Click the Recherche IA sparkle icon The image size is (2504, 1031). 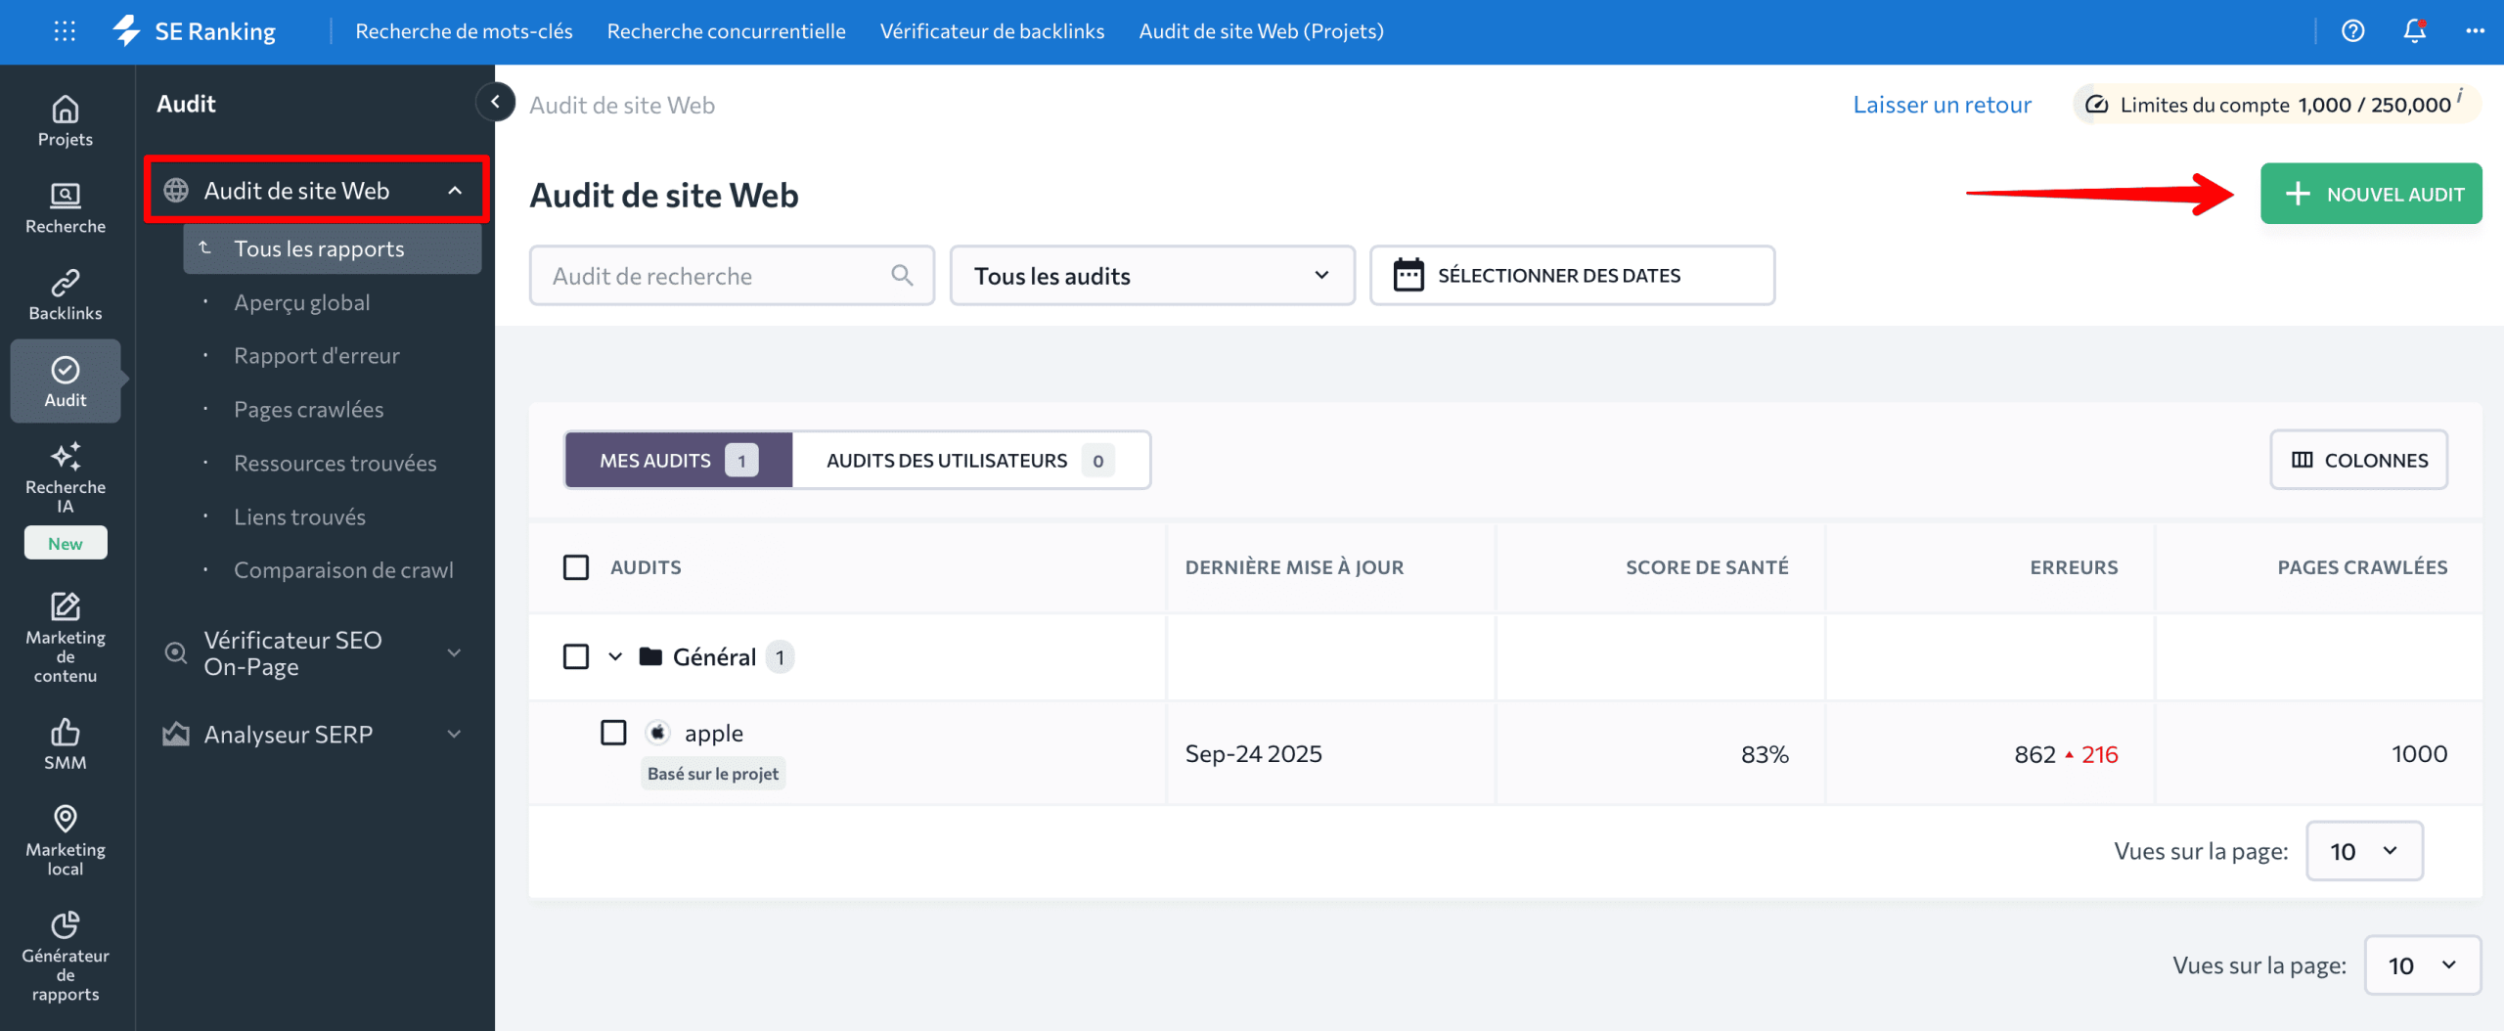[65, 458]
